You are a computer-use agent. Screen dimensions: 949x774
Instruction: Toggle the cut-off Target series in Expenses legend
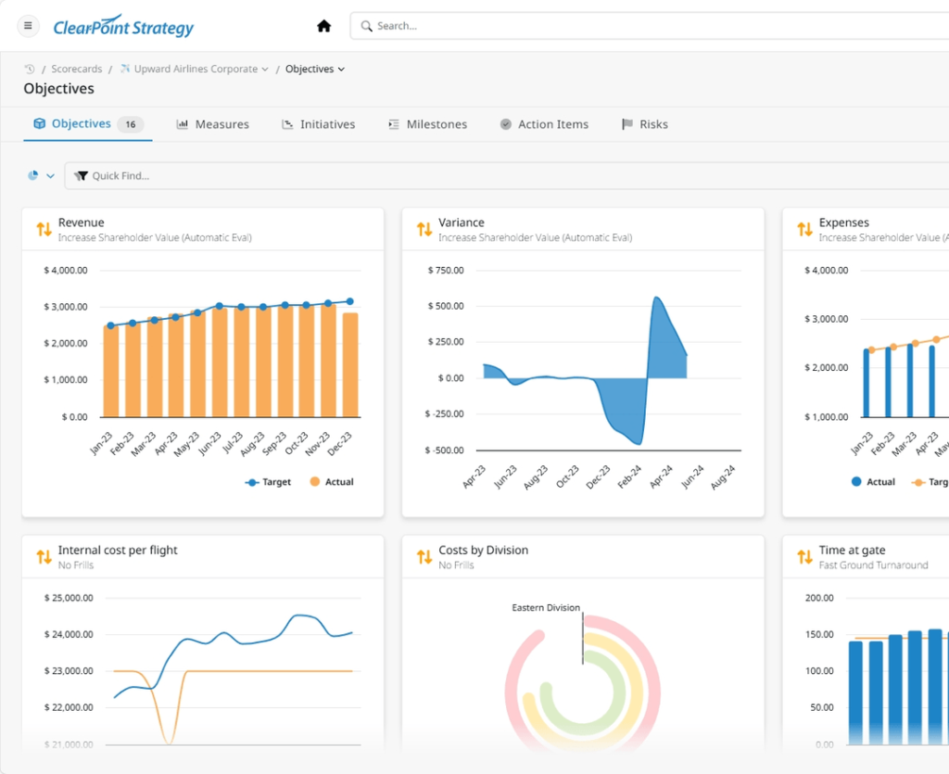[x=930, y=482]
